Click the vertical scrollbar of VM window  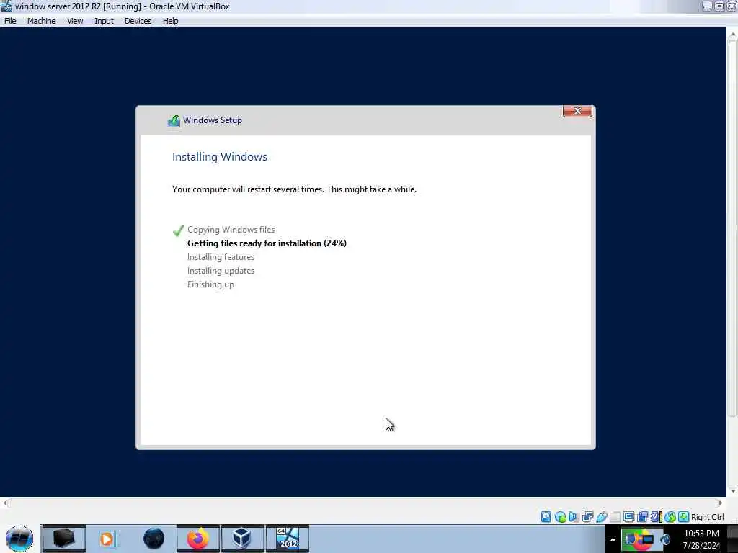[732, 228]
